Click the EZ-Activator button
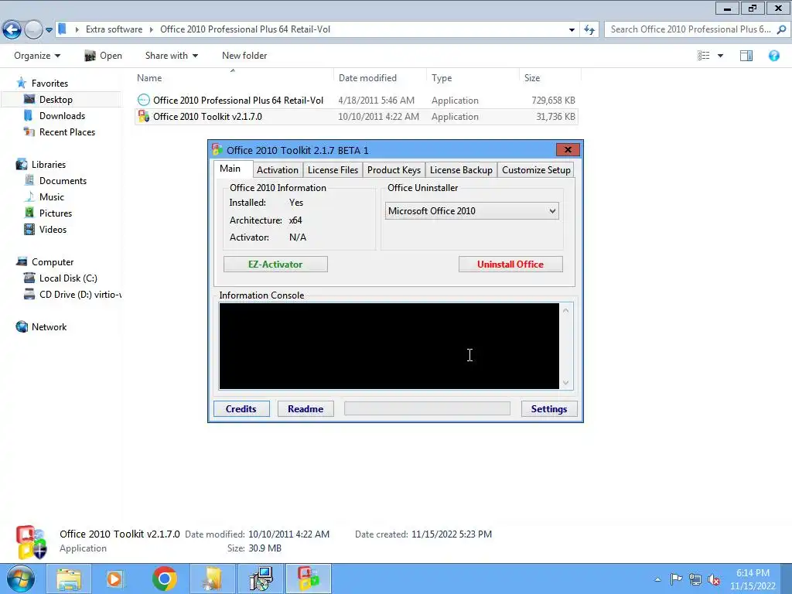The width and height of the screenshot is (792, 594). (275, 265)
